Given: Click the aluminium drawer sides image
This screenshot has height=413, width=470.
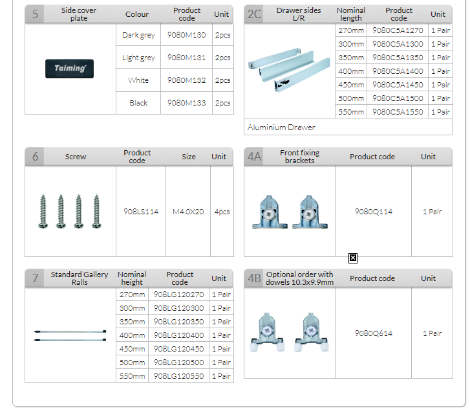Looking at the screenshot, I should coord(288,72).
